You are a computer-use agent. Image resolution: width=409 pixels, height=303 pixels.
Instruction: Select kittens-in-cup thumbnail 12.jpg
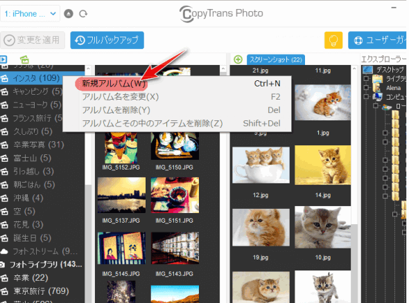(x=261, y=165)
